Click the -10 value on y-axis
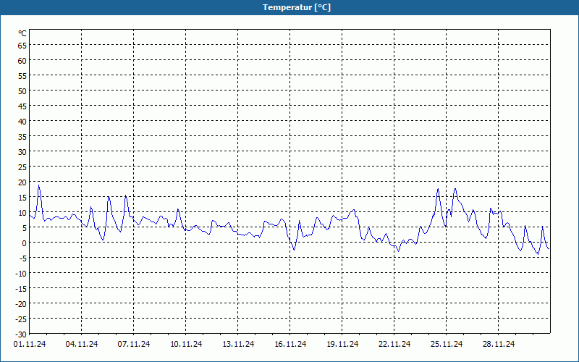Viewport: 579px width, 362px height. point(21,274)
